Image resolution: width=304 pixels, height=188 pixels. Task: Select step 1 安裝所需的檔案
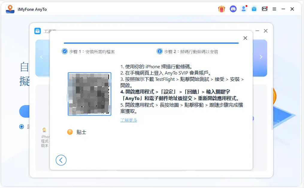click(88, 51)
